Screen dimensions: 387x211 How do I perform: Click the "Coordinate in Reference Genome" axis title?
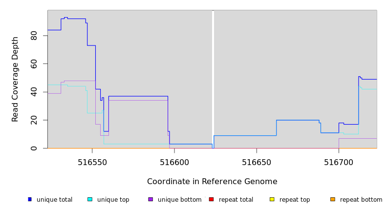(x=212, y=182)
